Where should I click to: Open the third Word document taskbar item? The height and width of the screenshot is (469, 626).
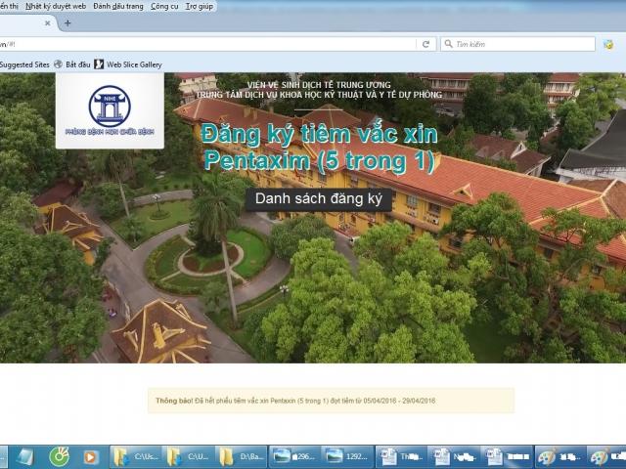pyautogui.click(x=507, y=457)
